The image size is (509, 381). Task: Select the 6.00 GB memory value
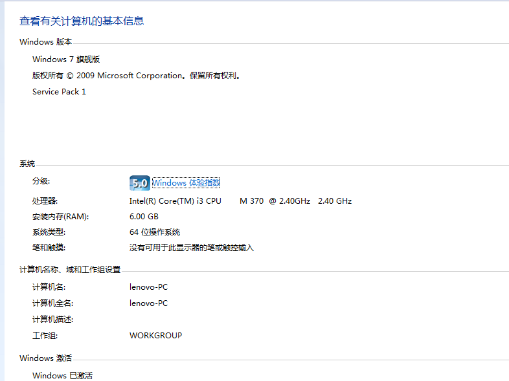[x=144, y=217]
